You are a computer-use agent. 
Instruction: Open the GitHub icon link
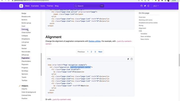click(x=141, y=6)
